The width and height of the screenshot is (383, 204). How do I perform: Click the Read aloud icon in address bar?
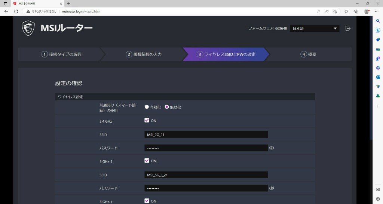[327, 12]
